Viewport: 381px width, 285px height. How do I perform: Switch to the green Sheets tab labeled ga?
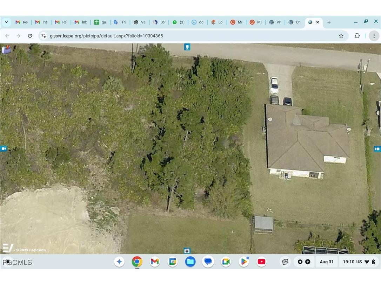coord(100,22)
